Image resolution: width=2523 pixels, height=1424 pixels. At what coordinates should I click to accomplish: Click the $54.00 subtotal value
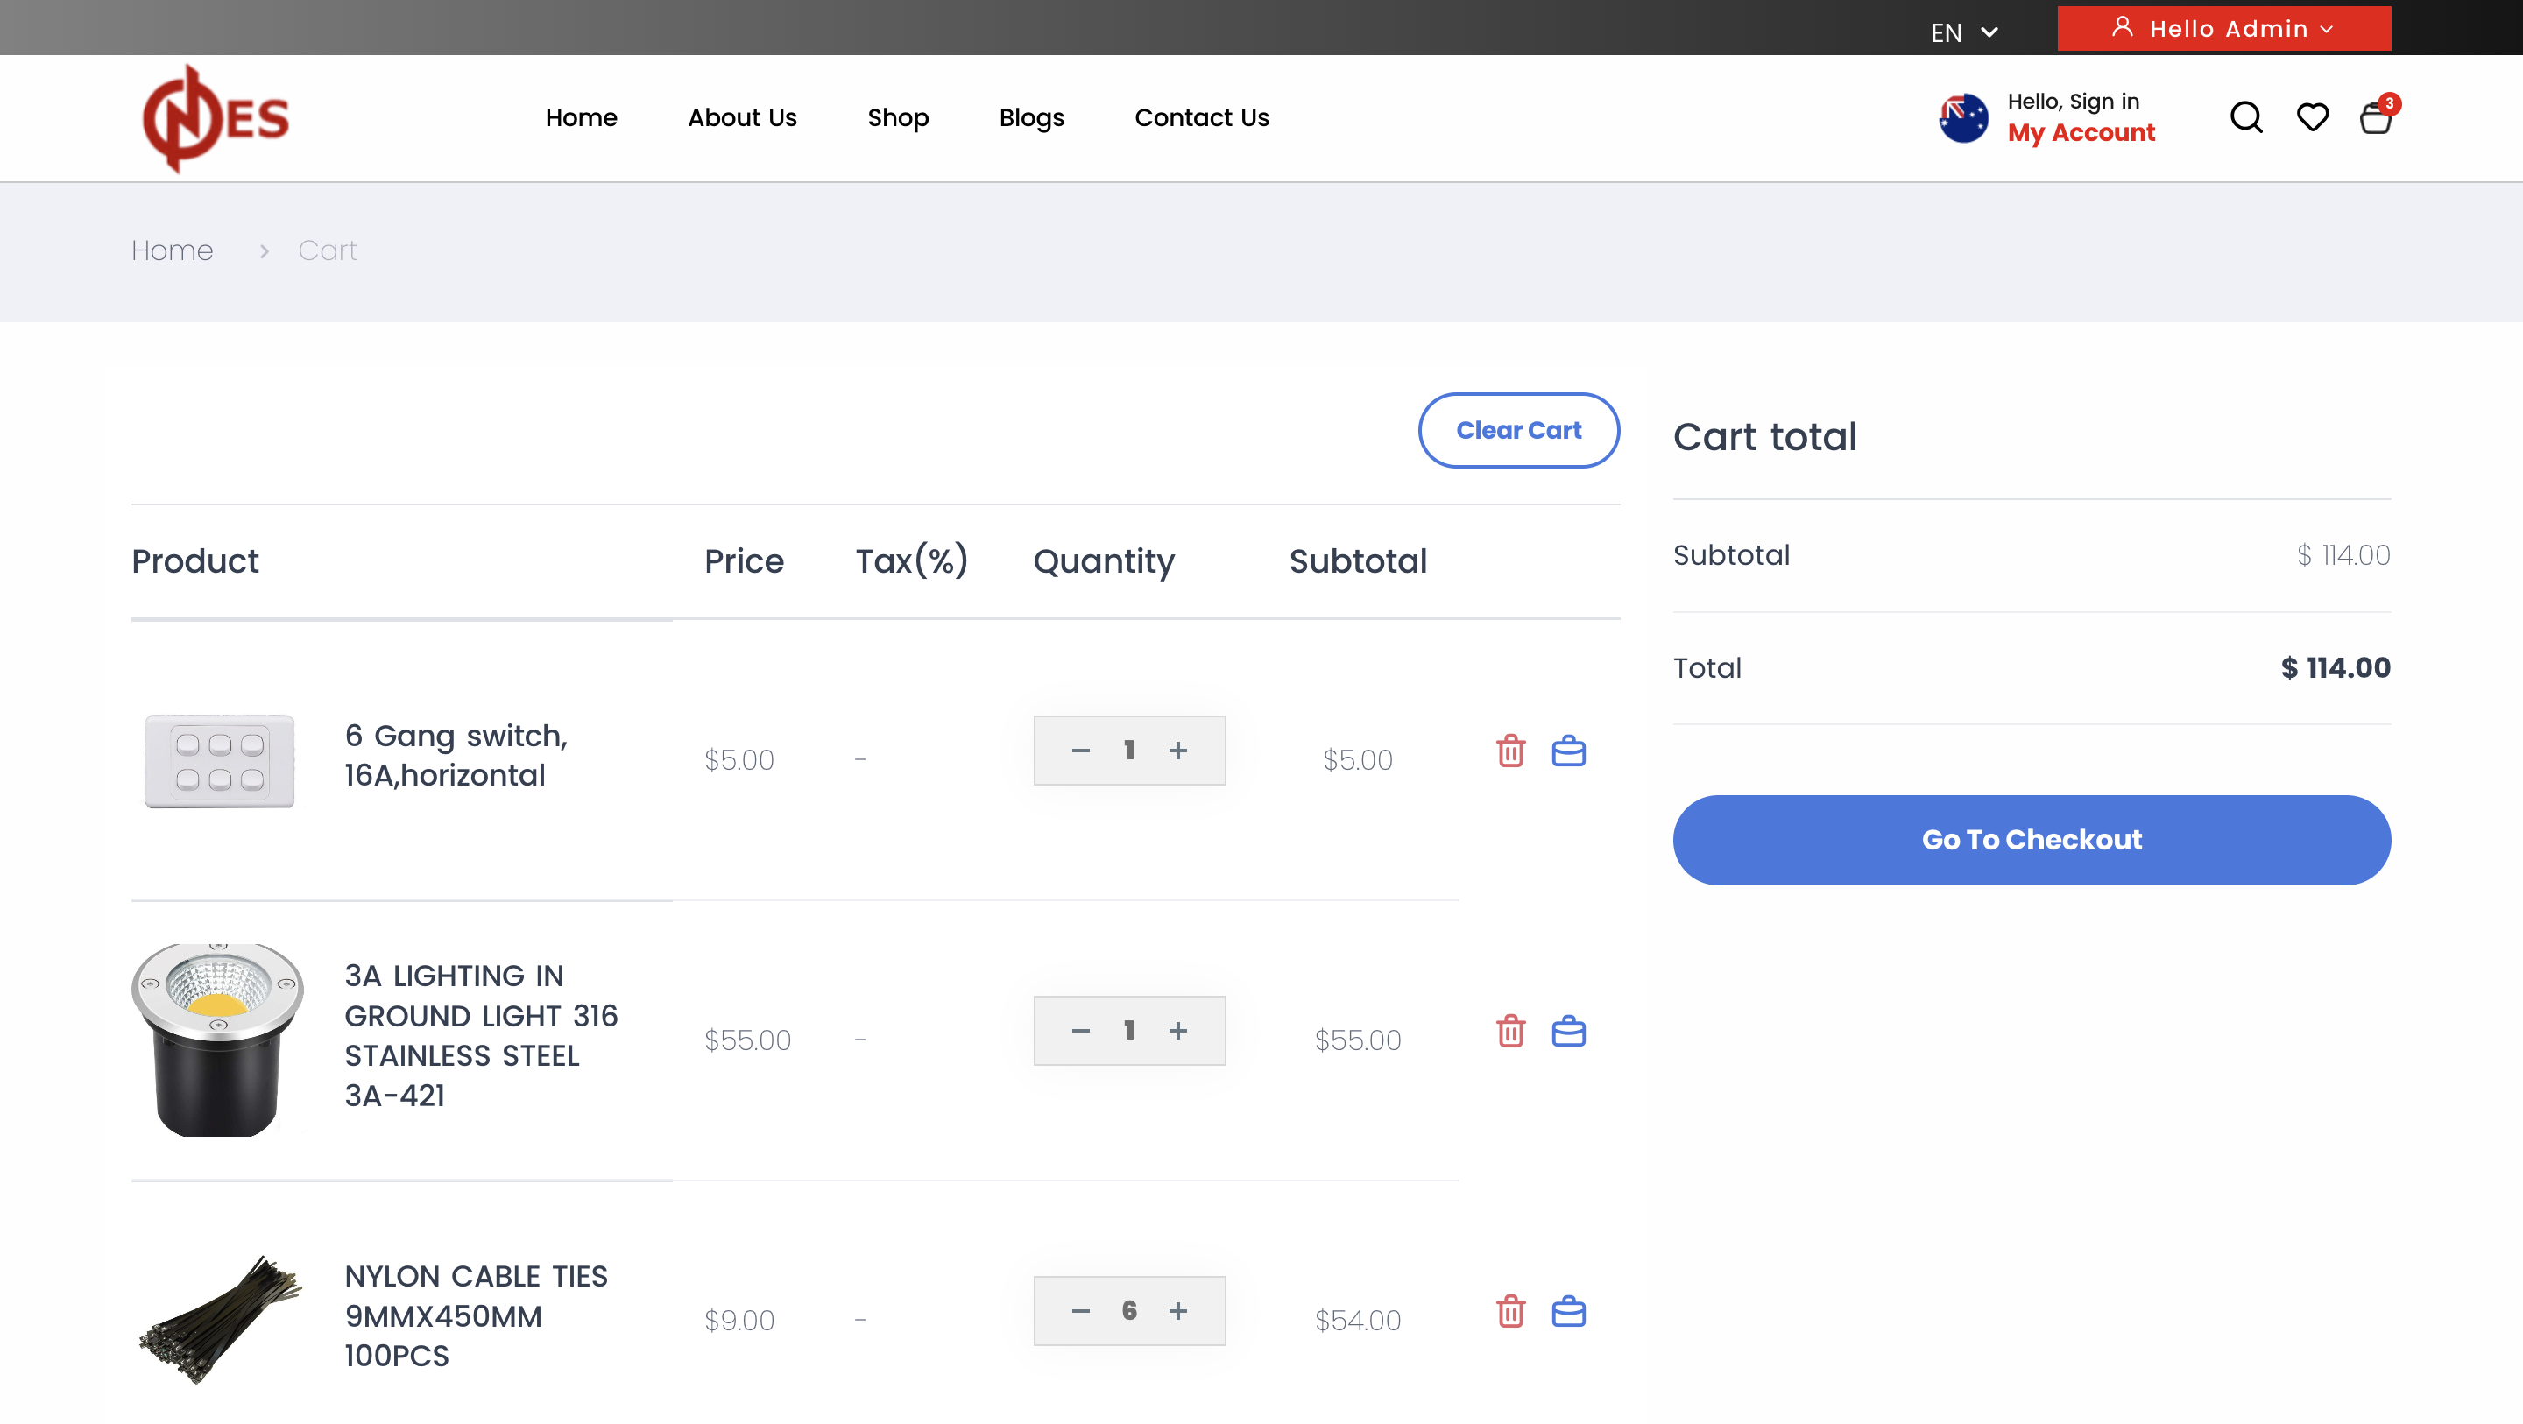click(1358, 1320)
